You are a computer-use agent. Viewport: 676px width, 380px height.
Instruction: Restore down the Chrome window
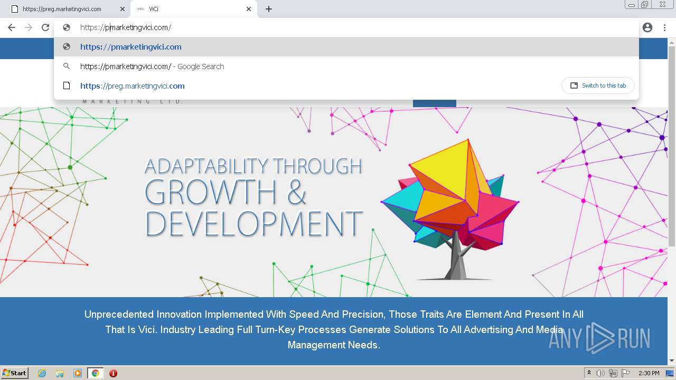tap(645, 5)
